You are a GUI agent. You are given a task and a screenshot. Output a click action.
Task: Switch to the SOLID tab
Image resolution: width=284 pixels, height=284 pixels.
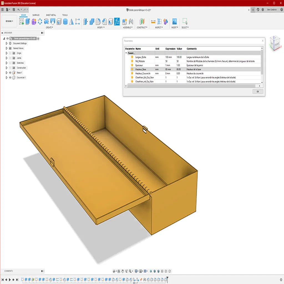point(24,15)
